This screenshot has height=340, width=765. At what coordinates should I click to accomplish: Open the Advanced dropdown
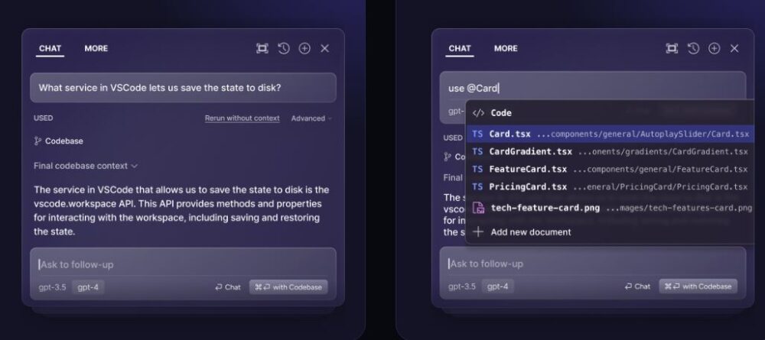coord(311,118)
